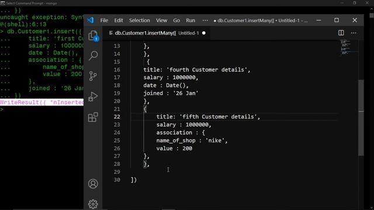Place cursor on 'fifth Customer details' line

coord(208,117)
